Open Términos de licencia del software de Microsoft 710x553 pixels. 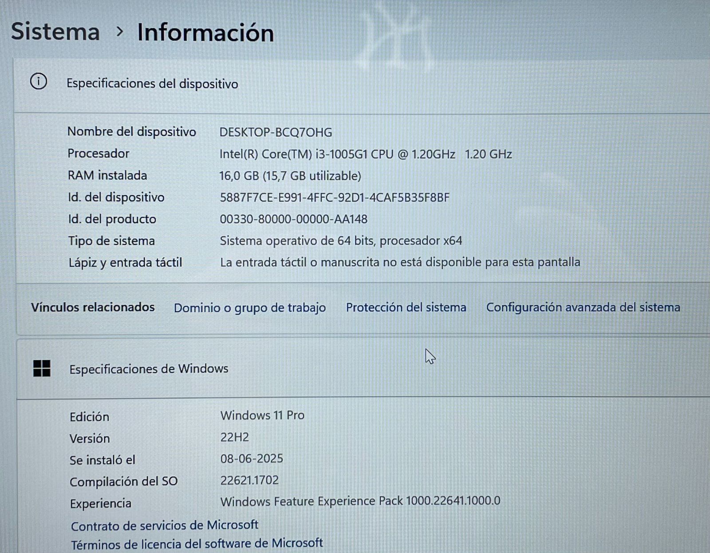pos(197,544)
